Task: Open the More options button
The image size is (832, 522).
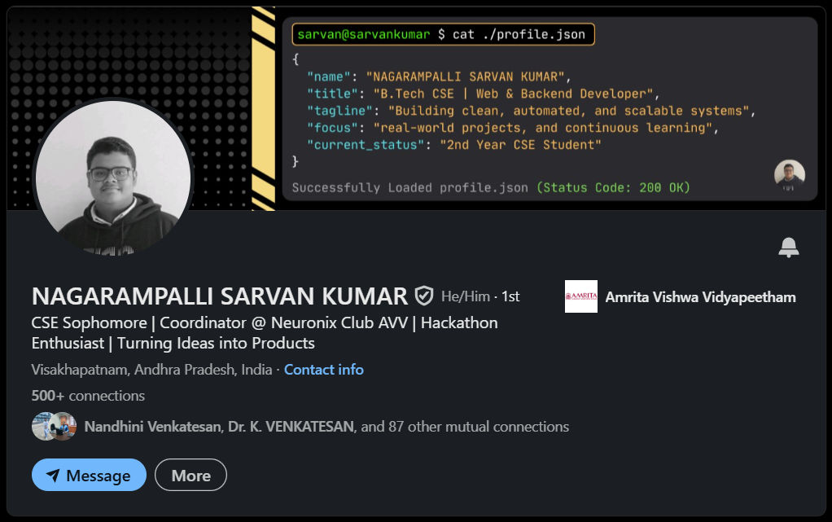Action: tap(191, 475)
